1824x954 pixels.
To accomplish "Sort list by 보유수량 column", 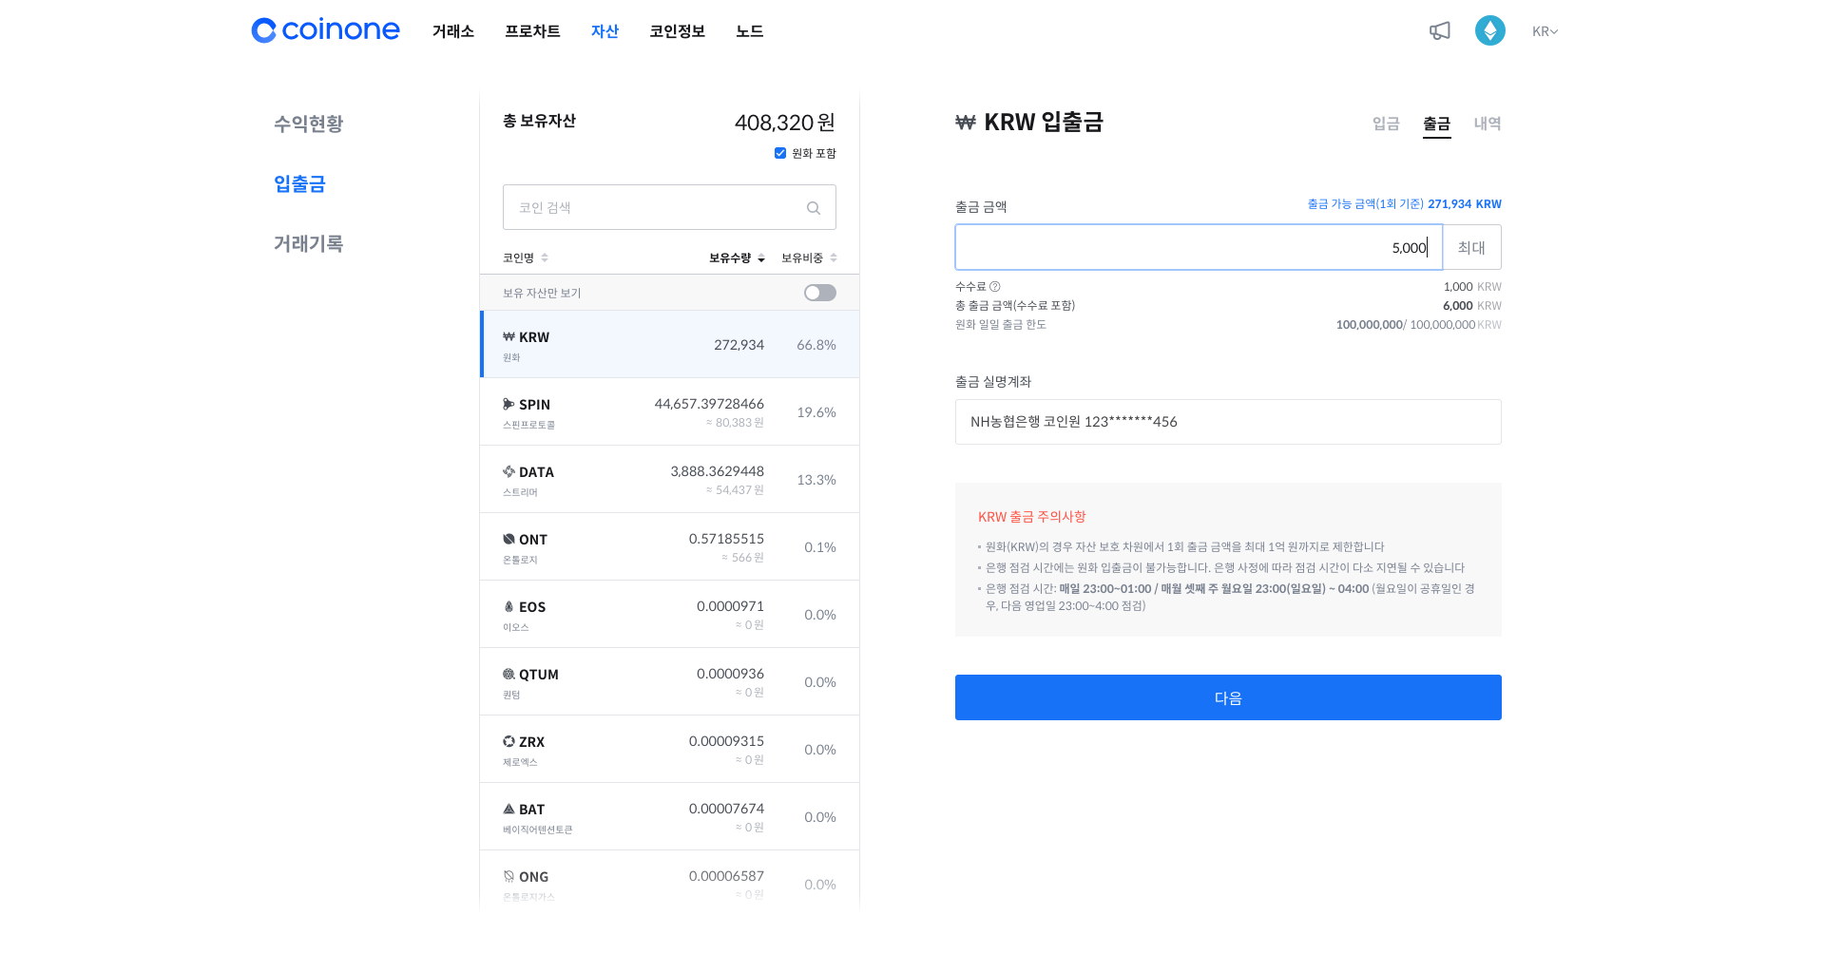I will [x=737, y=258].
